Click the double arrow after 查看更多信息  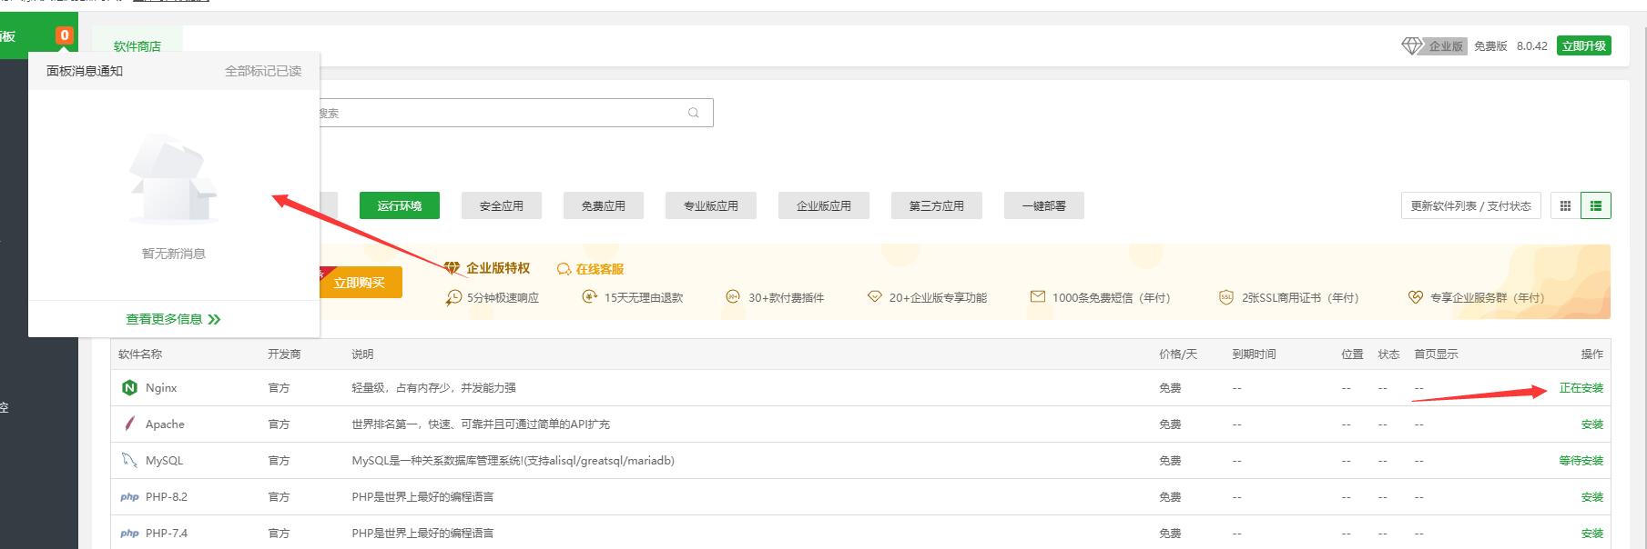click(215, 319)
